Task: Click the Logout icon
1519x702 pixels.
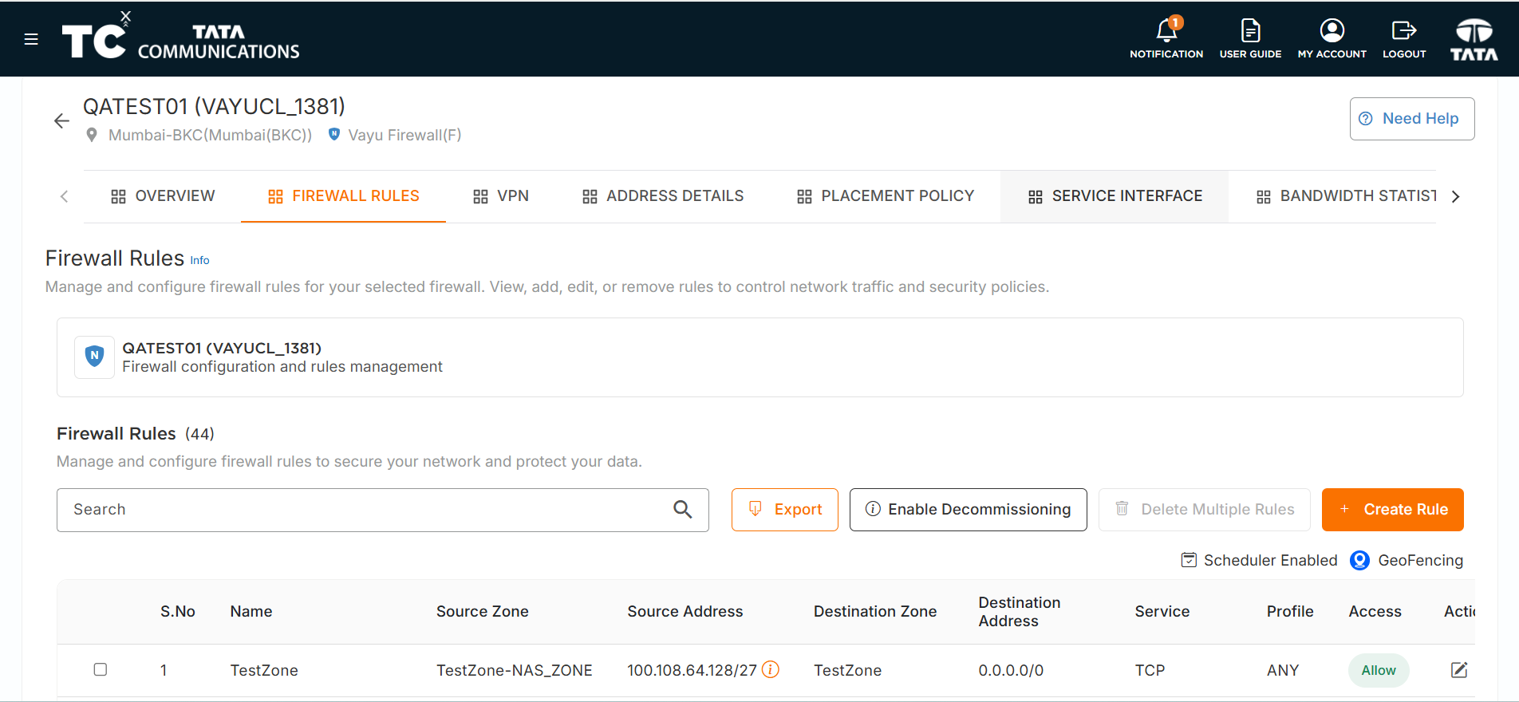Action: point(1404,30)
